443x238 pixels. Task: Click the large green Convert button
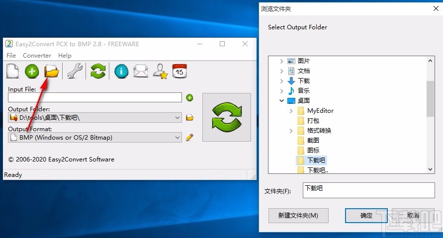[x=227, y=117]
